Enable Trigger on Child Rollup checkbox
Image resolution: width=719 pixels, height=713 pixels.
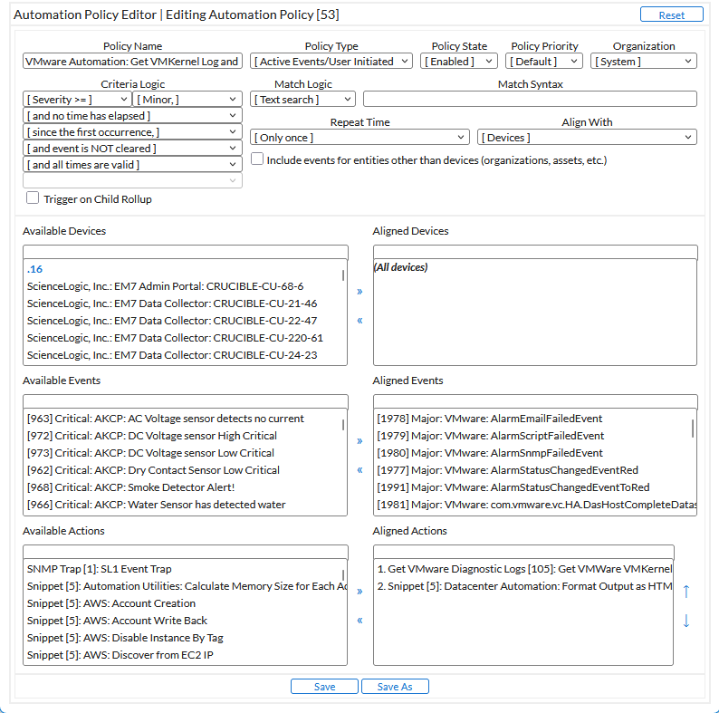point(33,198)
